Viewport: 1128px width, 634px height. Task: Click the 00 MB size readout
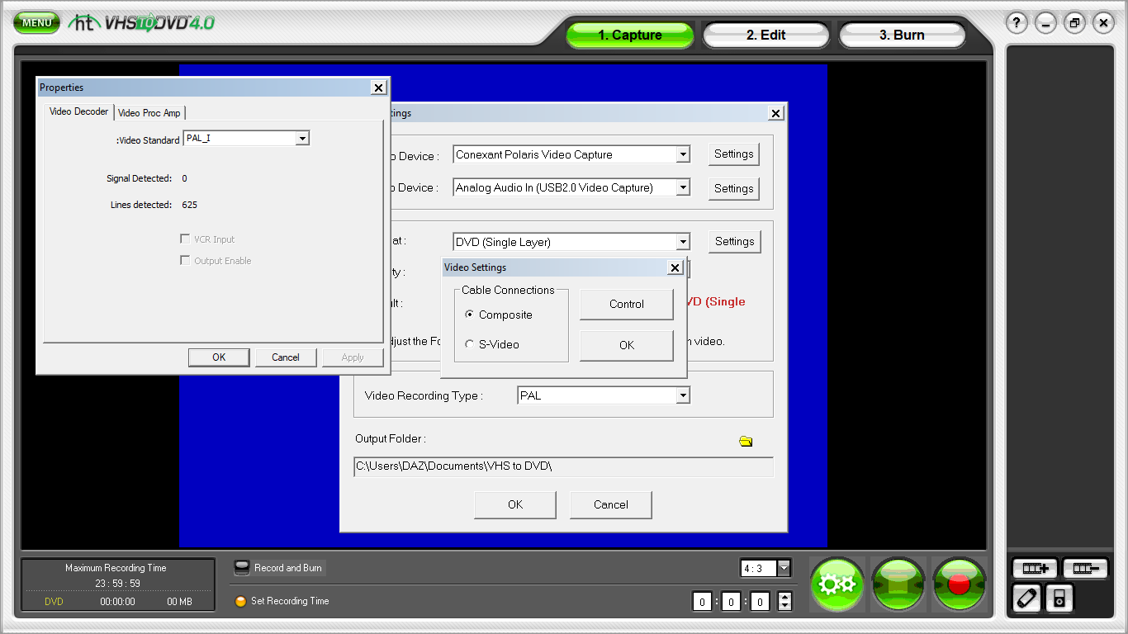coord(179,602)
